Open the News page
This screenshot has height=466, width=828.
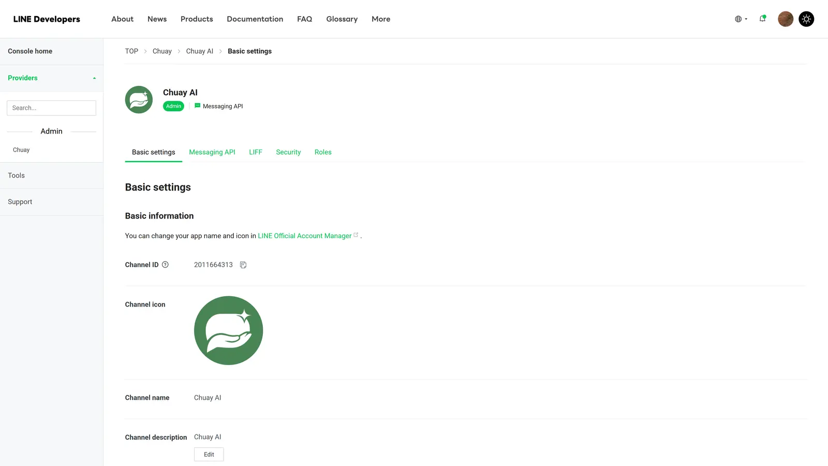157,19
